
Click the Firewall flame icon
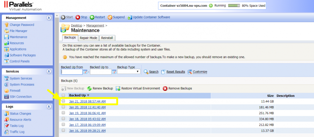coord(6,91)
